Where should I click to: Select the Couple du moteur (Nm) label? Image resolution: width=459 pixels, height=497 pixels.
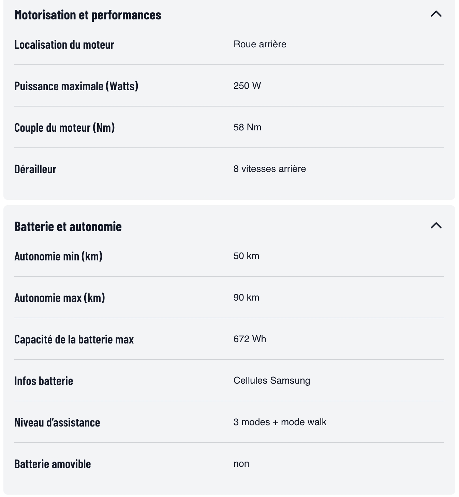coord(64,128)
